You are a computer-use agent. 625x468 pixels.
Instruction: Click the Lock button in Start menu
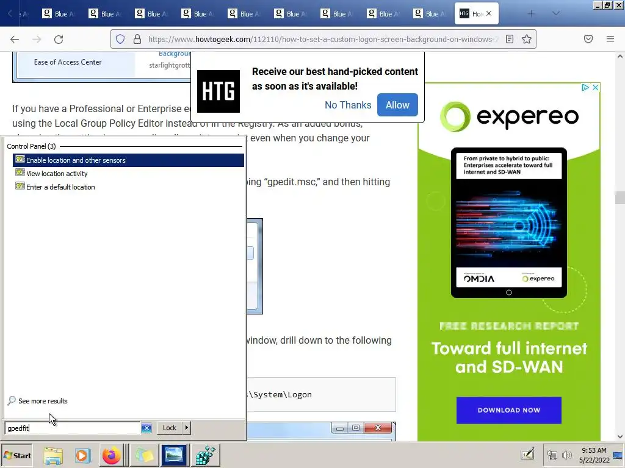click(x=170, y=428)
